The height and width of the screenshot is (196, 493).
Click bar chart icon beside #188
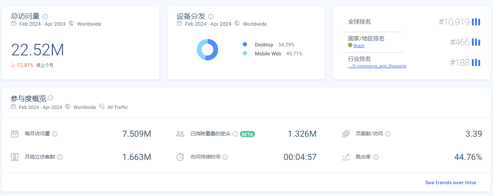[x=476, y=62]
